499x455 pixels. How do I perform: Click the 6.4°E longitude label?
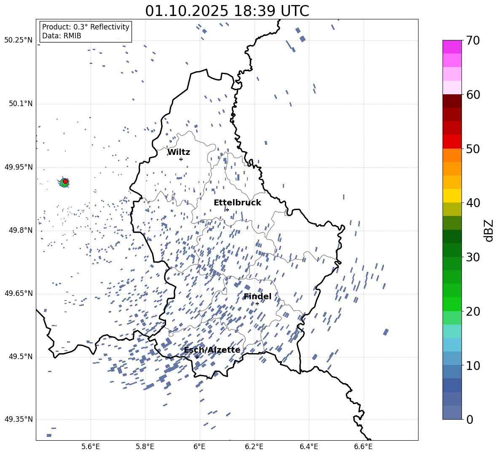click(x=309, y=447)
